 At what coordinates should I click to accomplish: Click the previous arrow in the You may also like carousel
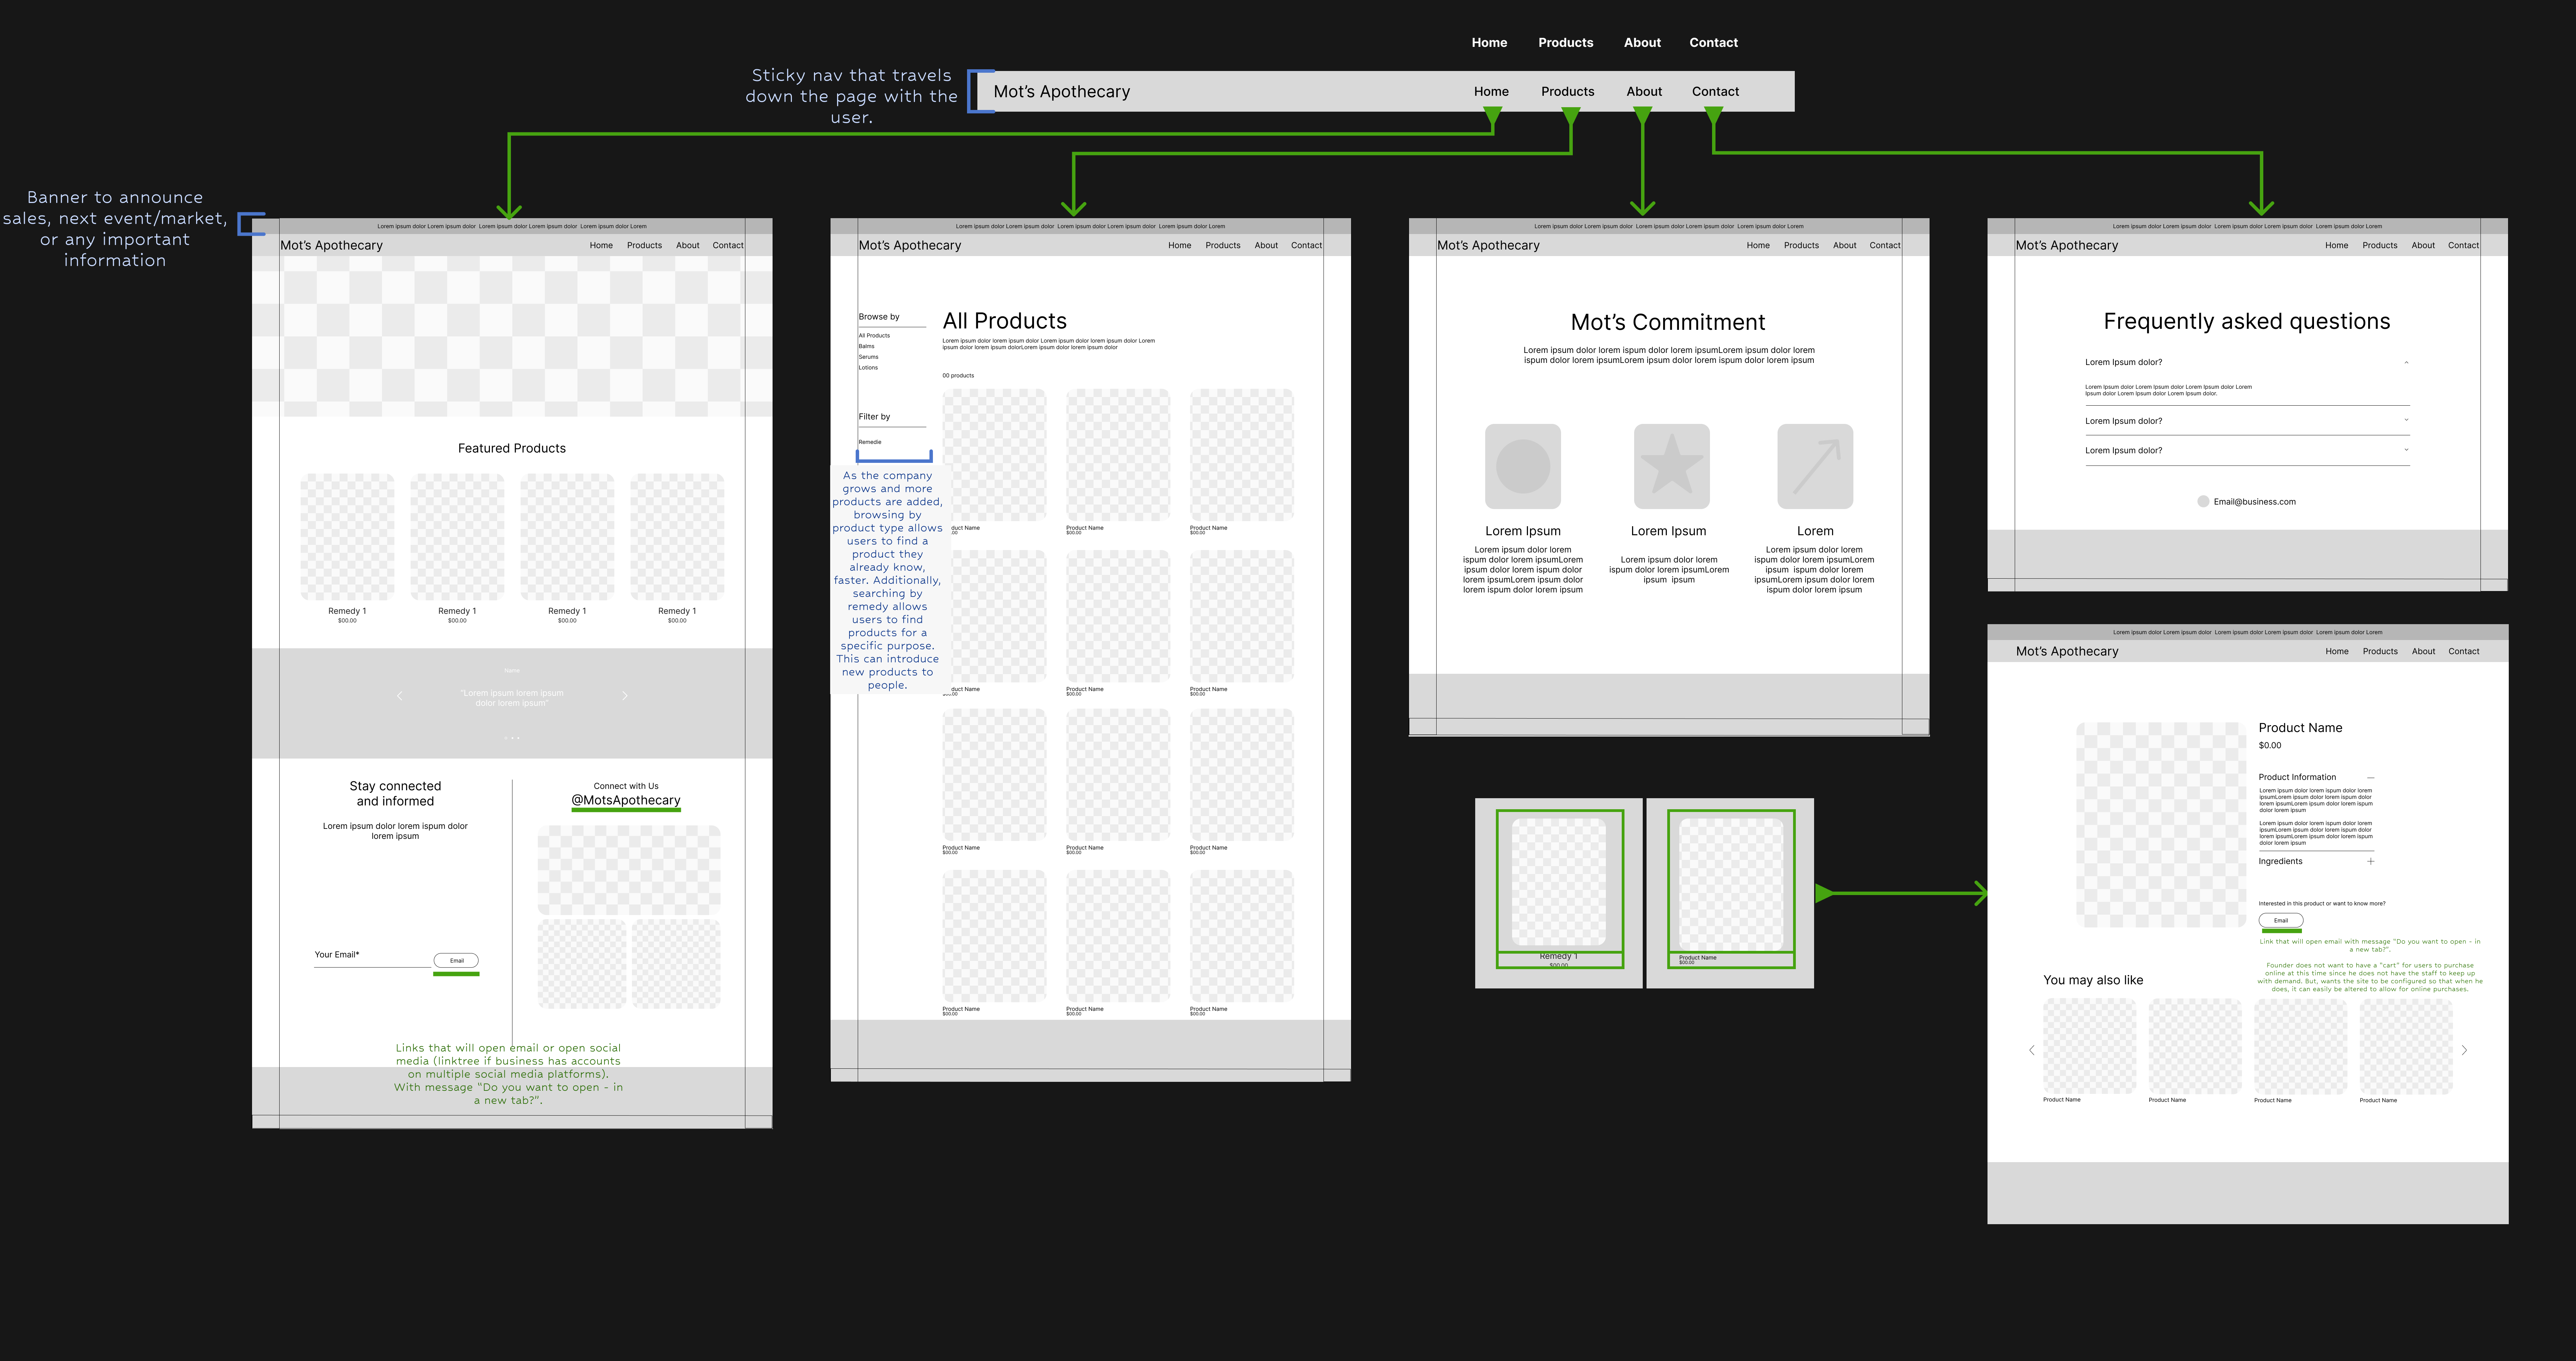pos(2032,1050)
